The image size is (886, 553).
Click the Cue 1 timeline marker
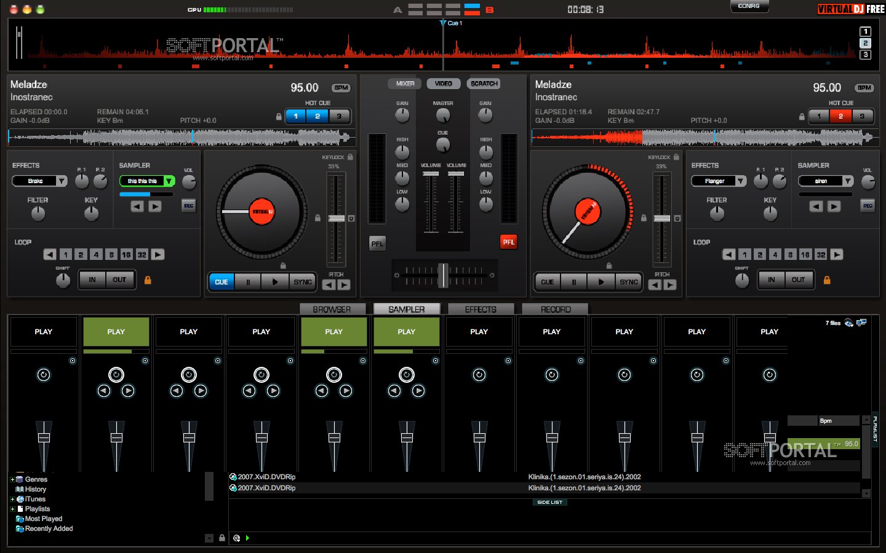pyautogui.click(x=451, y=23)
